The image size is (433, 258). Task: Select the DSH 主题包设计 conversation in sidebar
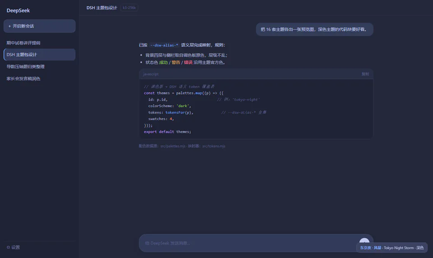40,54
